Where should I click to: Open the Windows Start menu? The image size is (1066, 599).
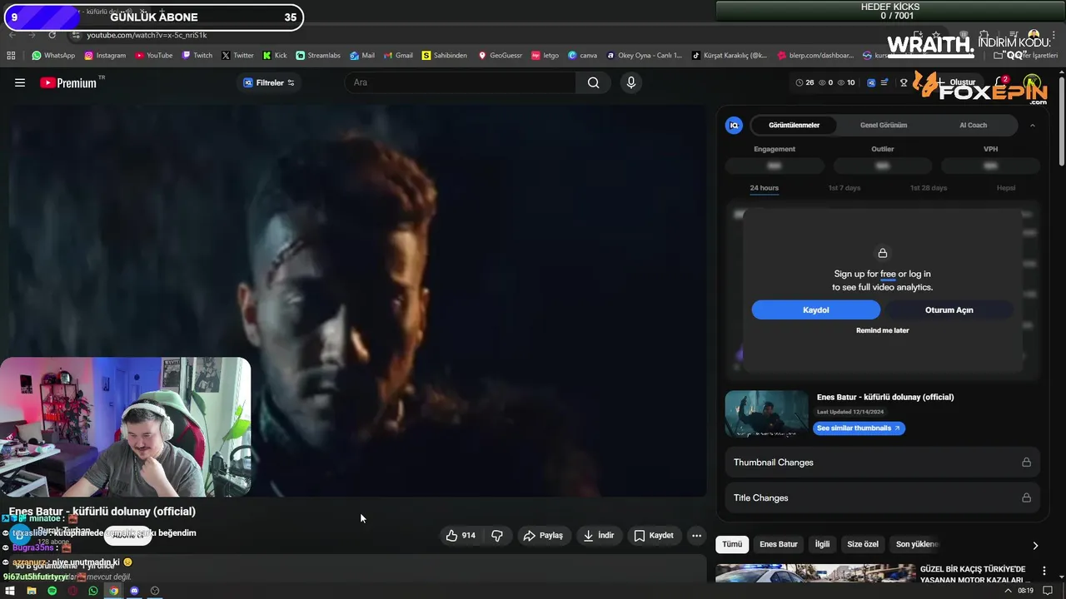(x=10, y=591)
